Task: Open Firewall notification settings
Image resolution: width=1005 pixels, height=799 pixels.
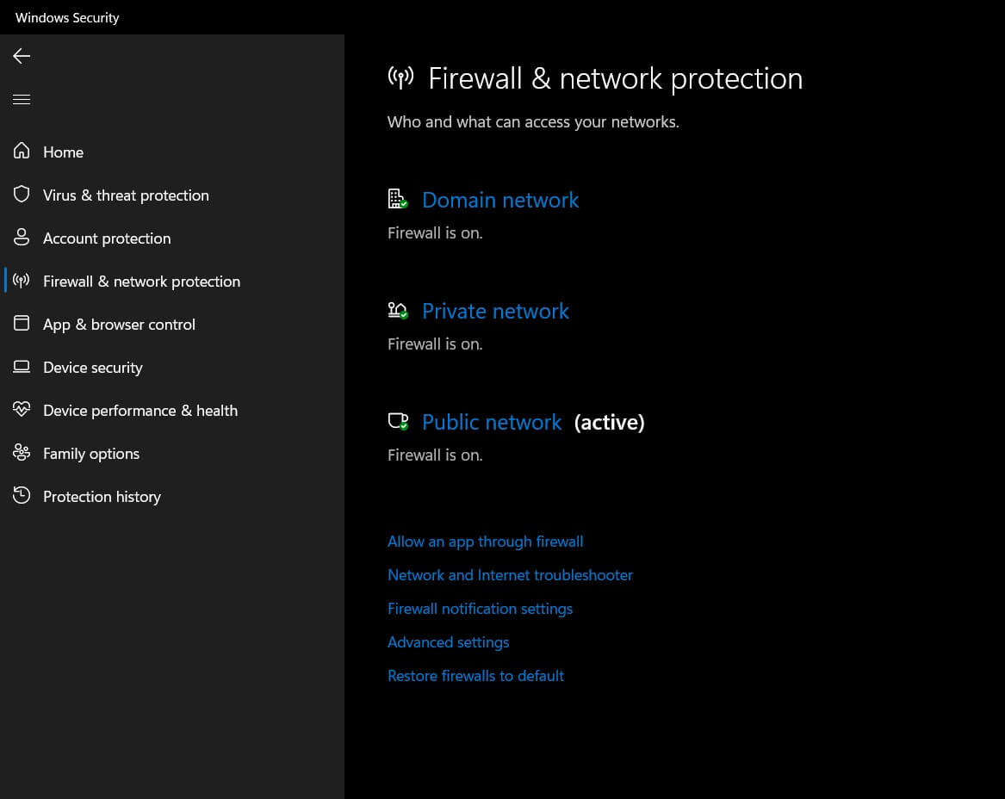Action: coord(480,609)
